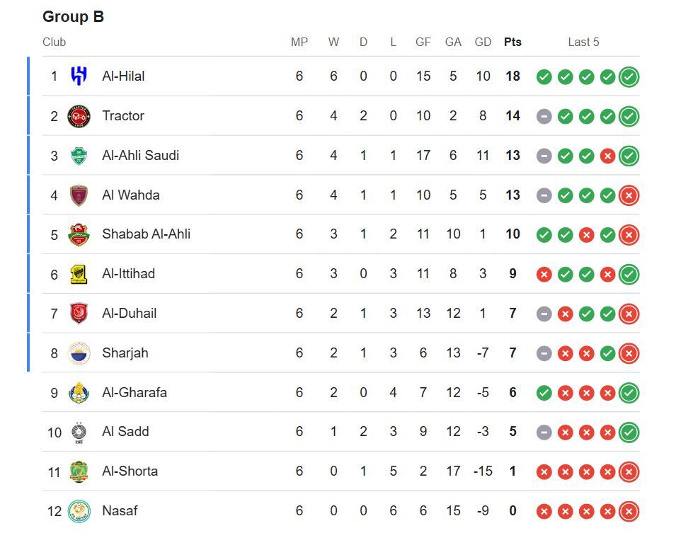693x550 pixels.
Task: Click the Shabab Al-Ahli crest
Action: pos(79,234)
